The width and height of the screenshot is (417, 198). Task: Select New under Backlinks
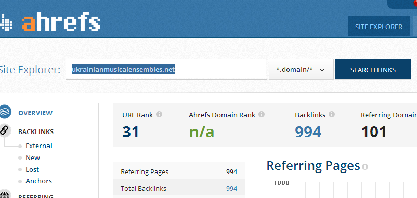33,157
